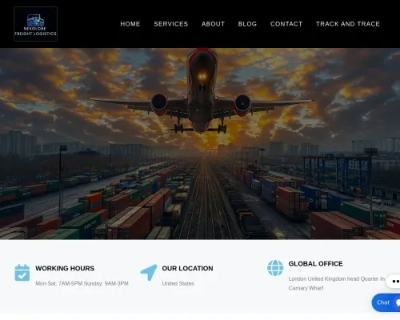
Task: Click the working hours calendar icon
Action: [22, 273]
